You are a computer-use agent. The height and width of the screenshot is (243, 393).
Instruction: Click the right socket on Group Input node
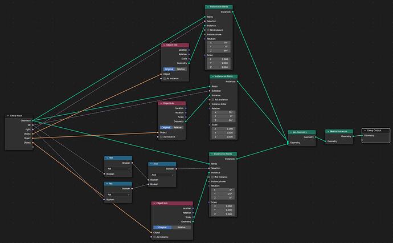[33, 129]
